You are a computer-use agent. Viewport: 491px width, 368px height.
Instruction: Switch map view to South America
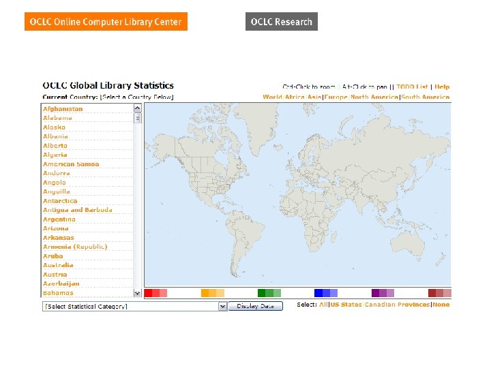[426, 97]
